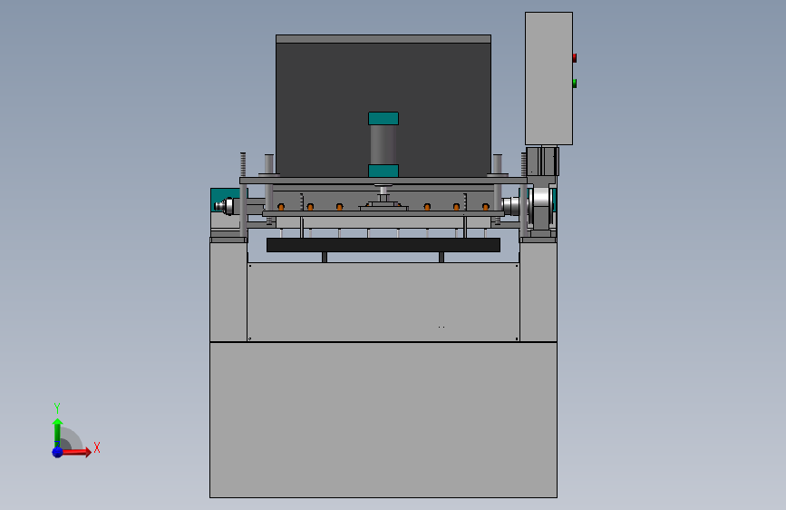Pick the leftmost orange fitting on the rail

click(281, 207)
